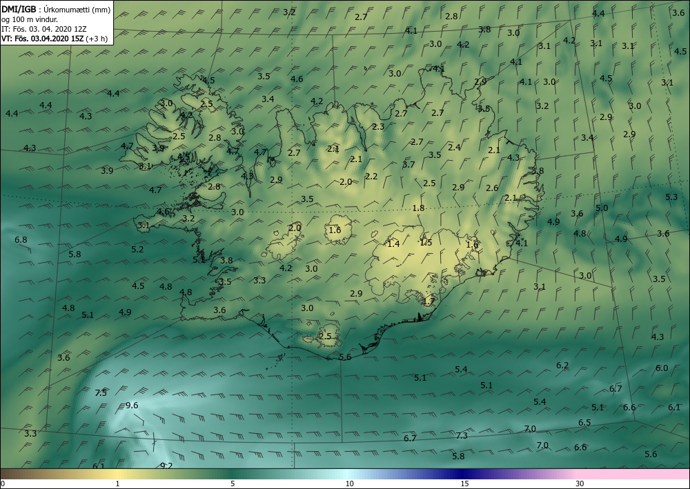Click the 3.7 value on the map
690x489 pixels.
[408, 164]
